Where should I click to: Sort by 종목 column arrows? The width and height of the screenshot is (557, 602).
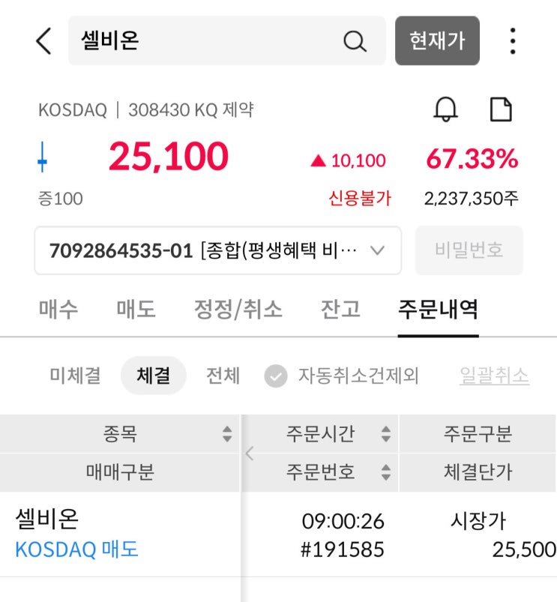(x=227, y=434)
